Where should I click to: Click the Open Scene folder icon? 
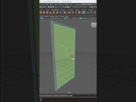click(x=51, y=7)
